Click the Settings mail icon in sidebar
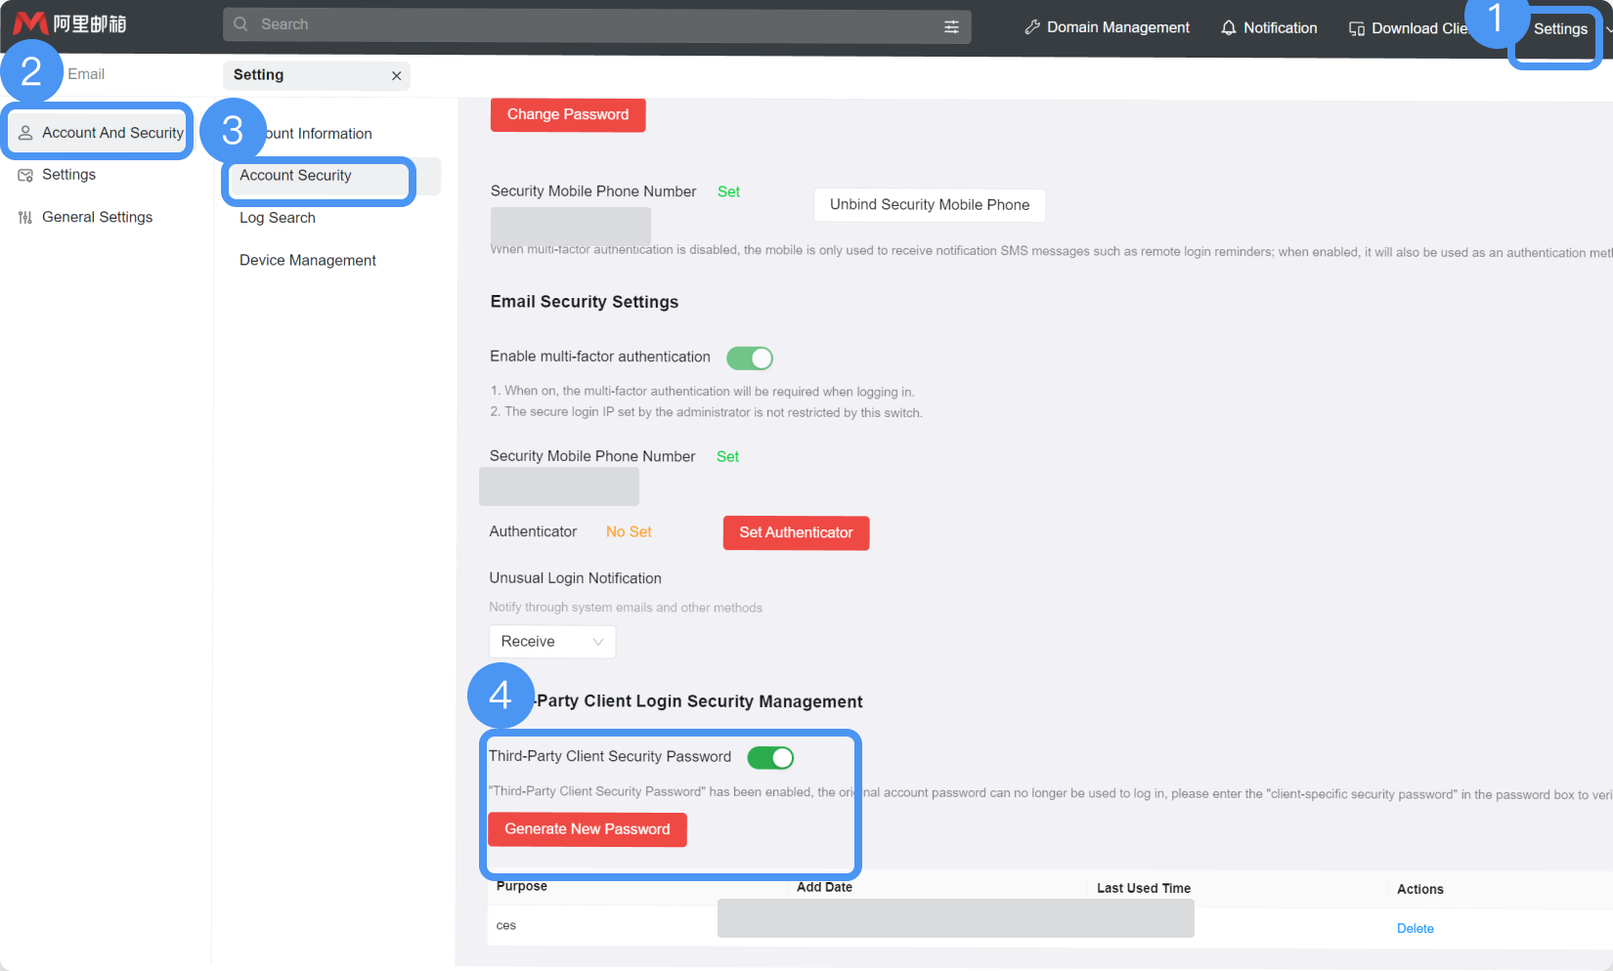 pyautogui.click(x=26, y=175)
